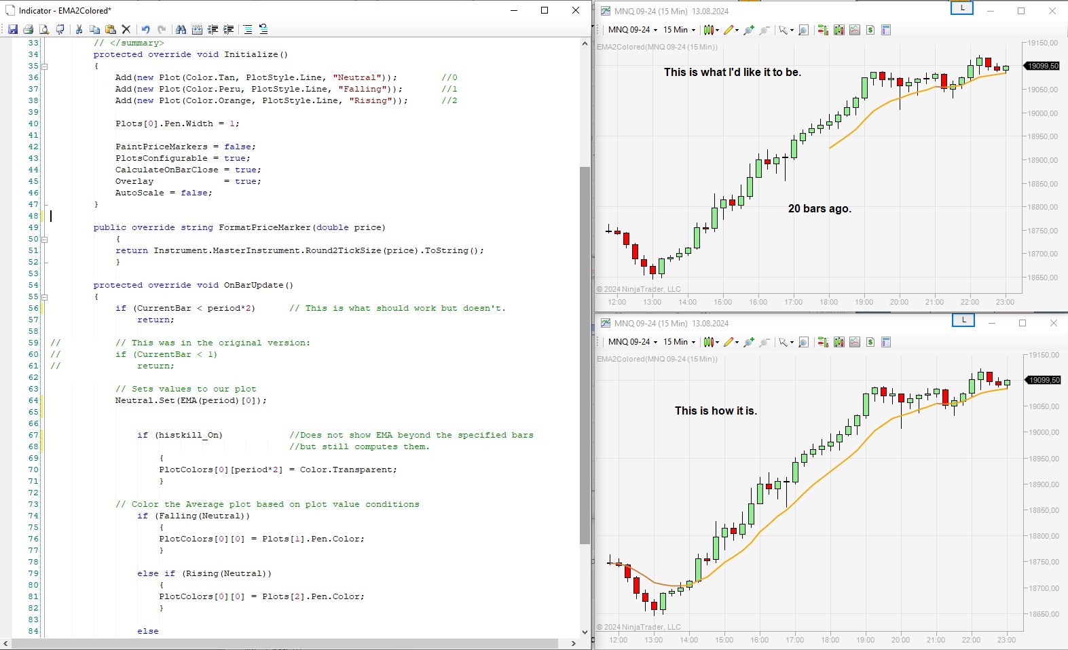Open Indicators dialog in the upper chart
1068x650 pixels.
pos(855,30)
